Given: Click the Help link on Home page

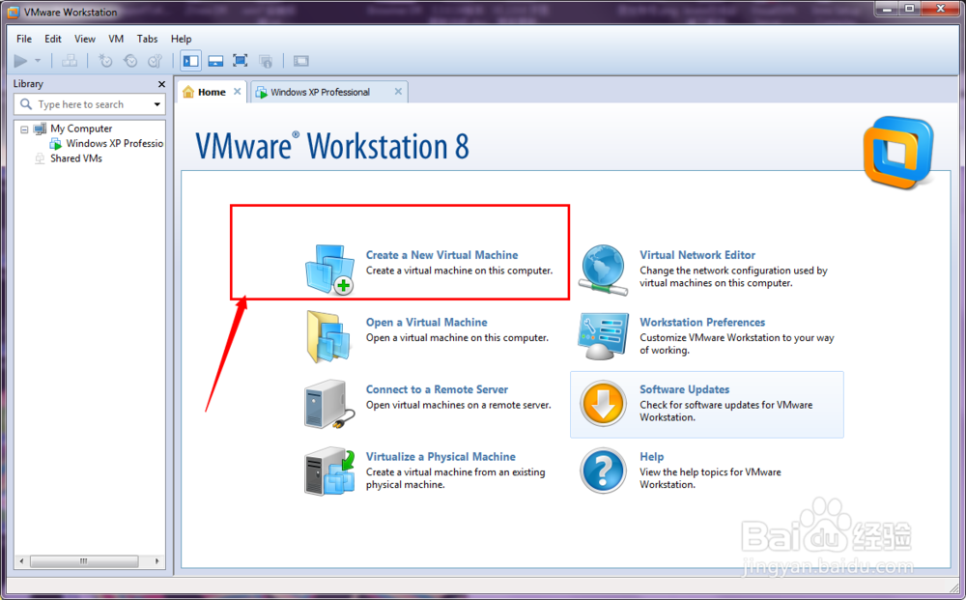Looking at the screenshot, I should [x=651, y=456].
